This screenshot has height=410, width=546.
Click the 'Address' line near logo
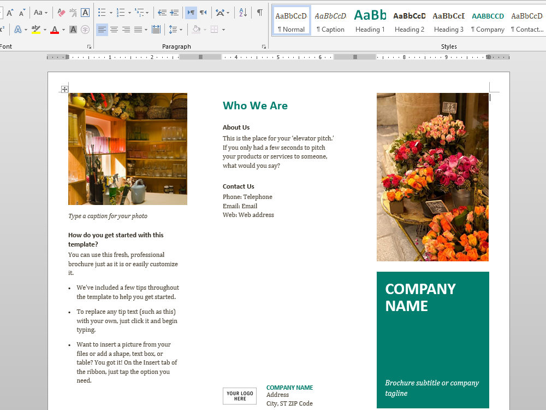(x=277, y=395)
